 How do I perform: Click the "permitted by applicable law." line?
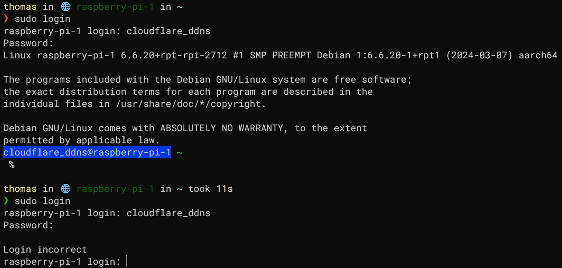point(82,141)
